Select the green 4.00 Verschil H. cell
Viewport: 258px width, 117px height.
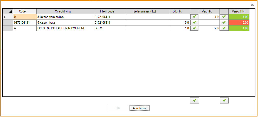pyautogui.click(x=239, y=17)
